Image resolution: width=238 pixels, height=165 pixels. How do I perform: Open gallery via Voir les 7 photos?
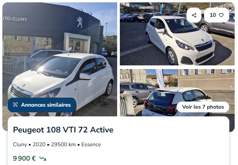pyautogui.click(x=203, y=107)
